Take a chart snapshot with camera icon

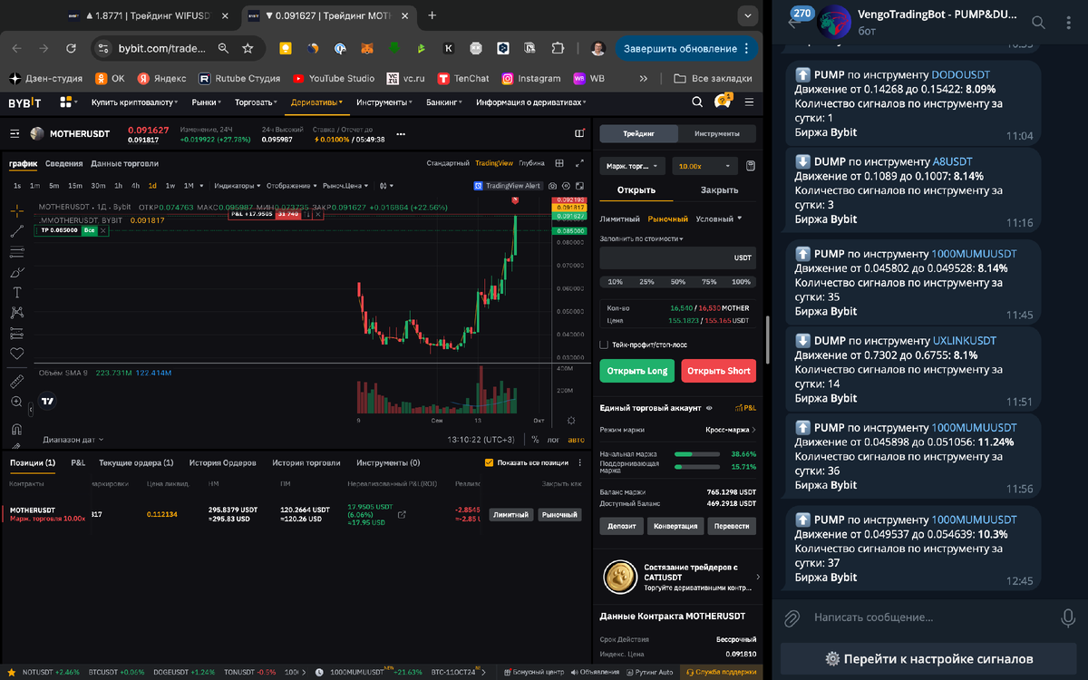pyautogui.click(x=552, y=186)
